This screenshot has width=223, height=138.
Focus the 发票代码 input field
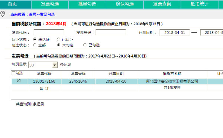[49, 32]
